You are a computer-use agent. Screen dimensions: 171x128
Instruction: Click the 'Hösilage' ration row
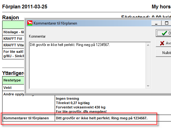[x=13, y=32]
